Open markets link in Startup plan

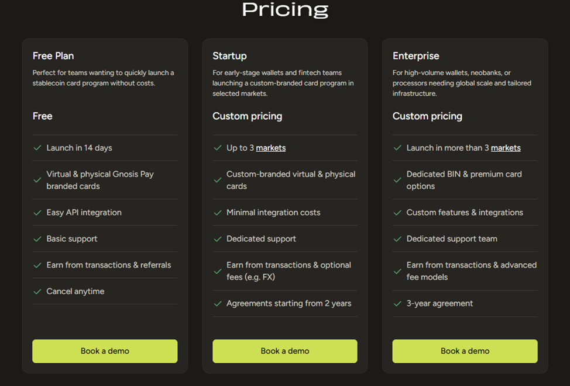271,148
